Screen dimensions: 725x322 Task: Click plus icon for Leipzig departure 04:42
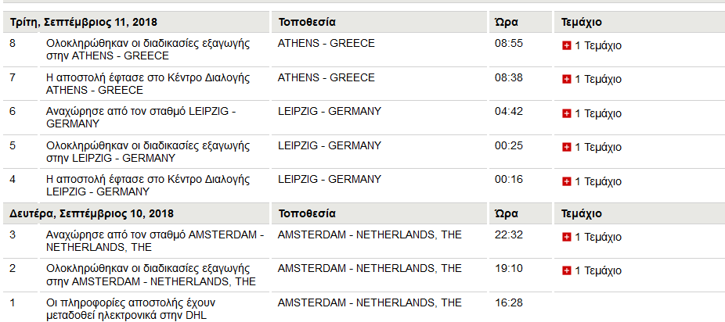(x=566, y=113)
